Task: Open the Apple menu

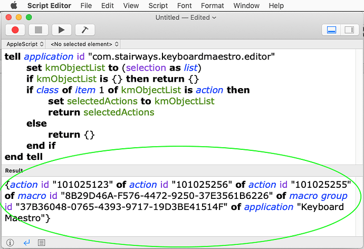Action: click(x=14, y=5)
